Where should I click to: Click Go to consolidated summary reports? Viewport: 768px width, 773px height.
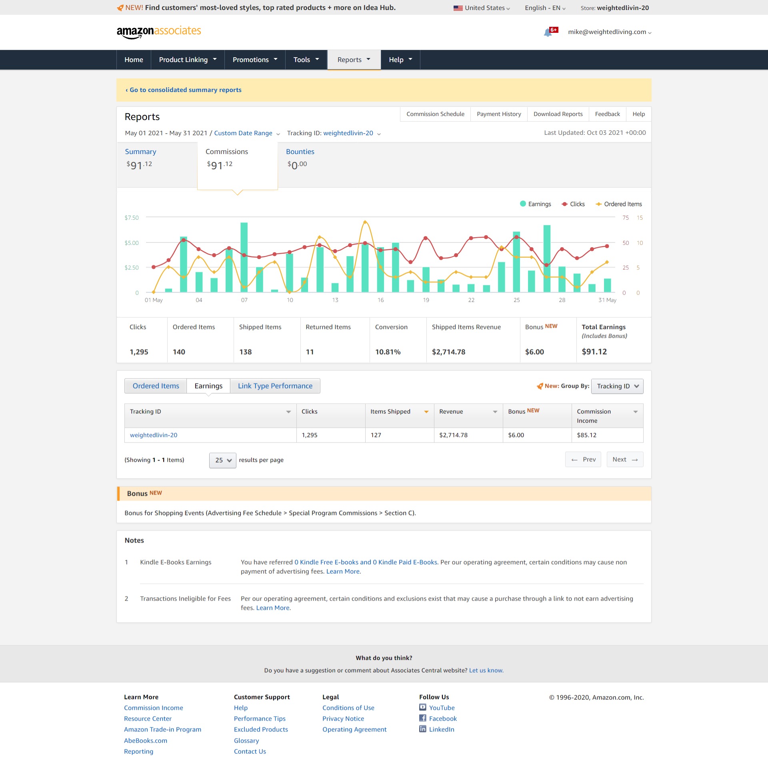[184, 90]
